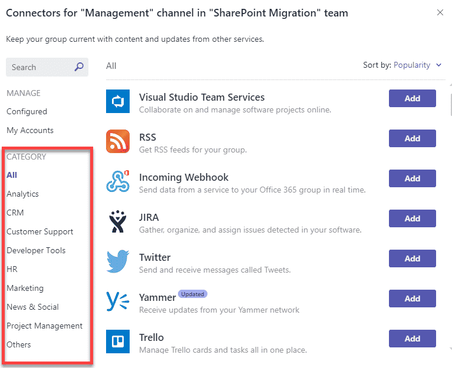Click the RSS connector title
452x368 pixels.
point(147,137)
